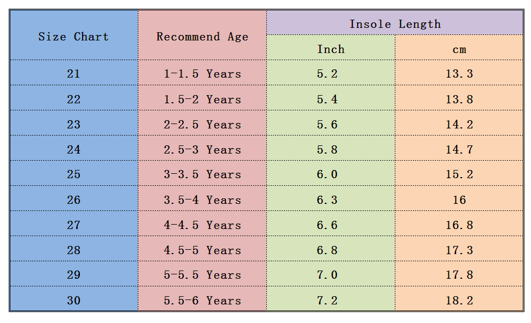This screenshot has height=323, width=531.
Task: Click the 1.5-2 Years age cell
Action: coord(202,99)
